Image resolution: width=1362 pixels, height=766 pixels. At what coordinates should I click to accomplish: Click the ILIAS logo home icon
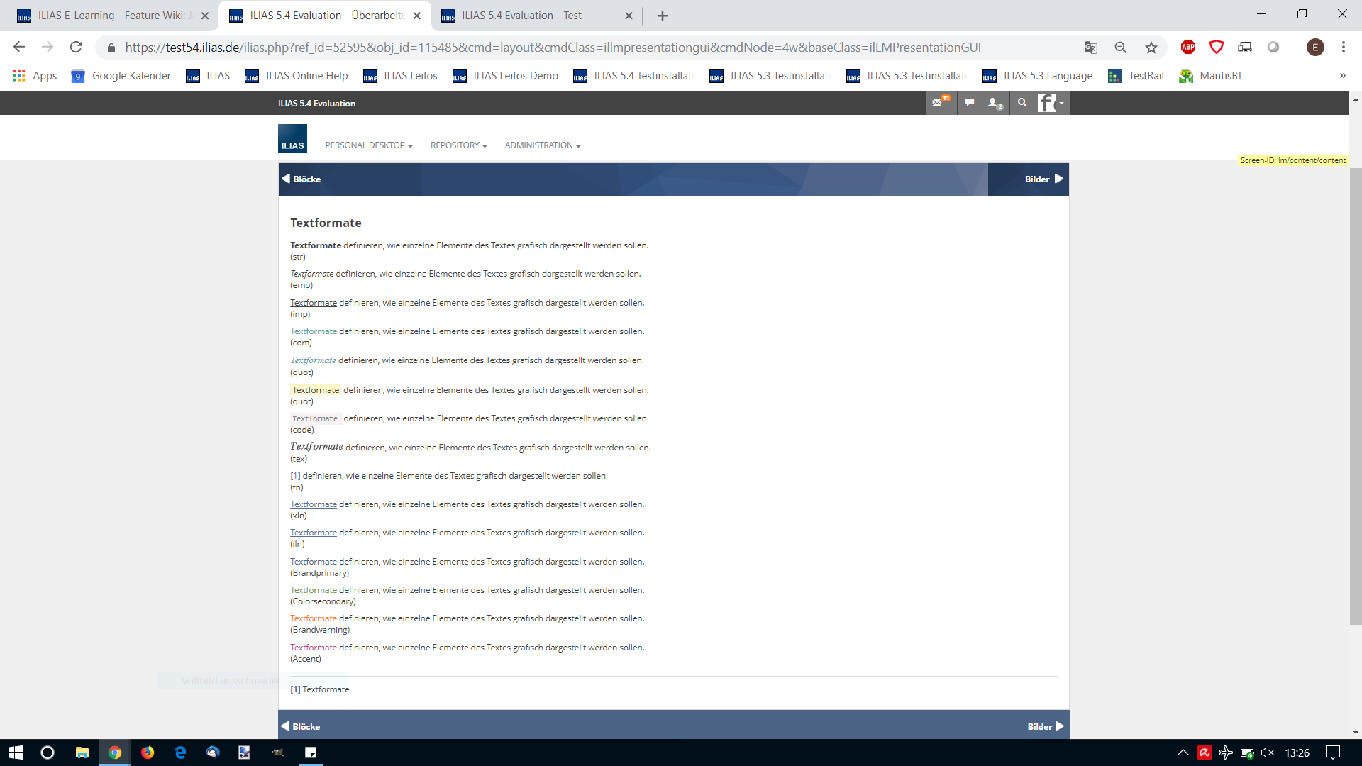pos(292,139)
